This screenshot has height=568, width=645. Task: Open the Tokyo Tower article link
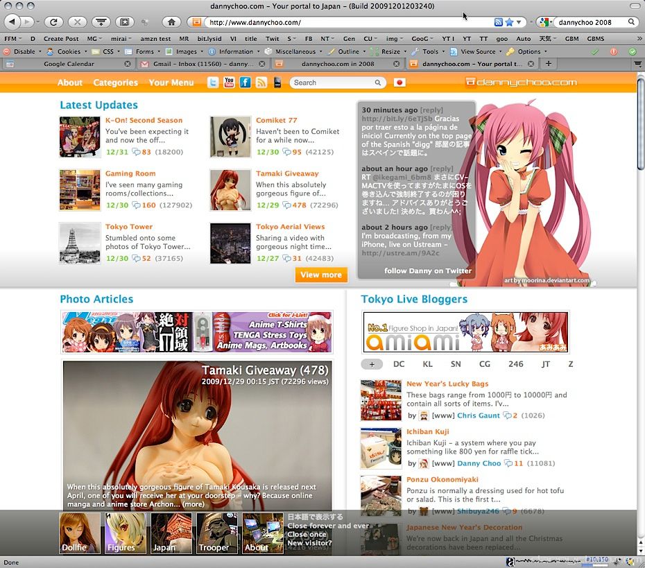(128, 227)
